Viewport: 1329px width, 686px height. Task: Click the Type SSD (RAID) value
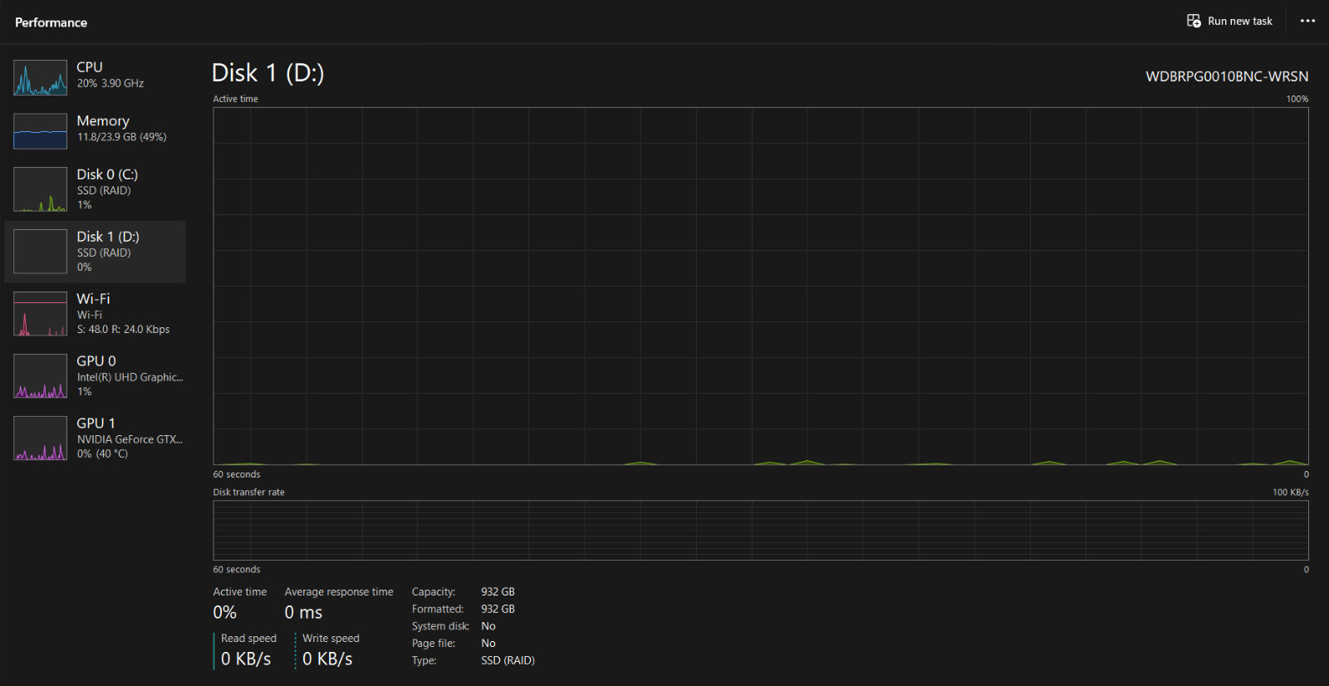508,660
